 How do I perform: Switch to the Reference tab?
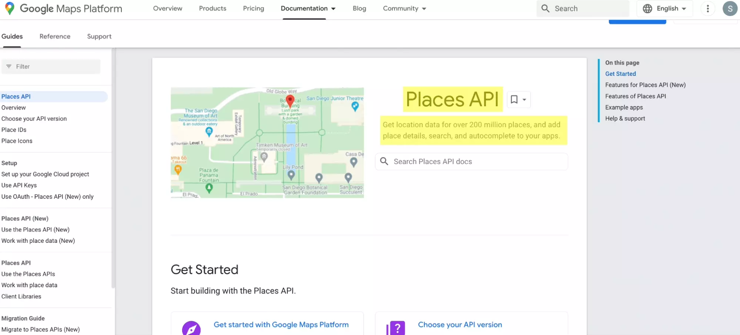(55, 36)
